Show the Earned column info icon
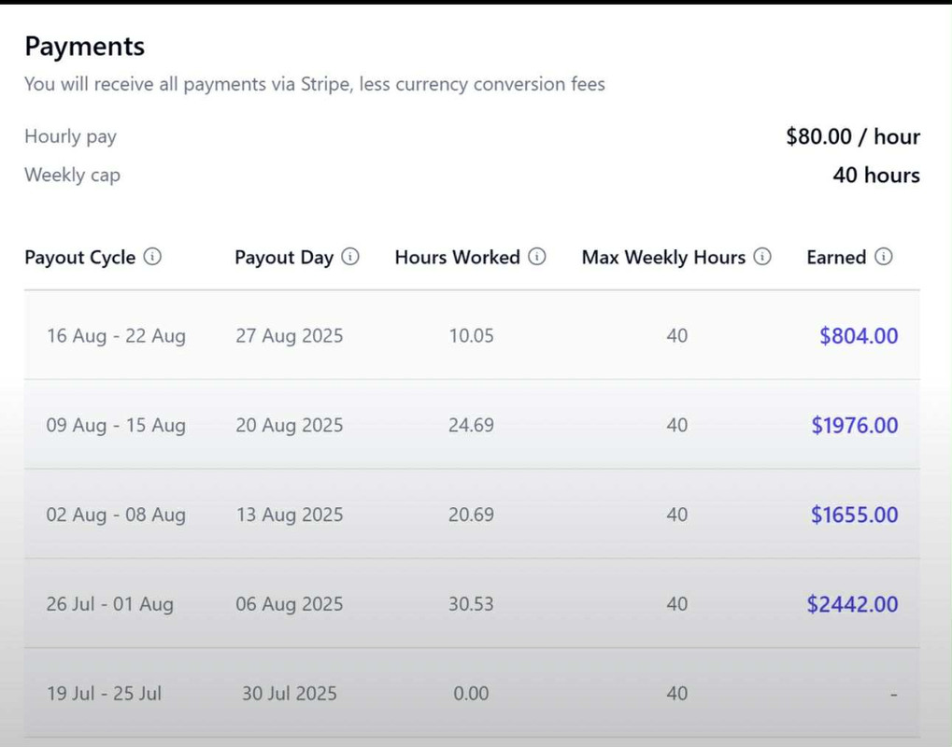The width and height of the screenshot is (952, 747). click(x=884, y=257)
